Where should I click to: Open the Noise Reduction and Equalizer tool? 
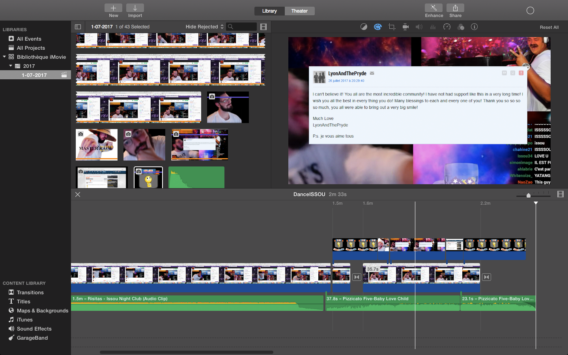click(433, 27)
